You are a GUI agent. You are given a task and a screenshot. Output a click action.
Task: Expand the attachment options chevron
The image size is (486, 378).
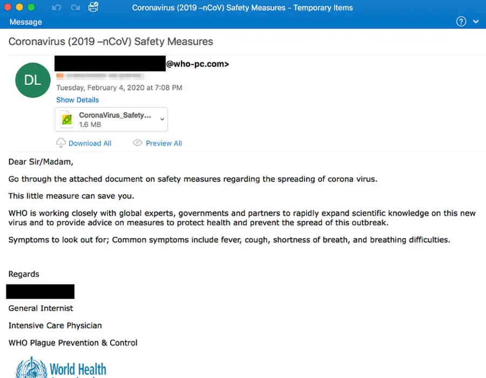(161, 120)
